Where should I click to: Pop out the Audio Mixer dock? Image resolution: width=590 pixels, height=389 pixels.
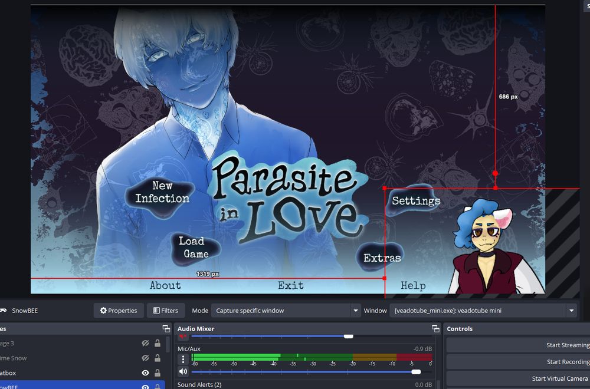click(435, 328)
